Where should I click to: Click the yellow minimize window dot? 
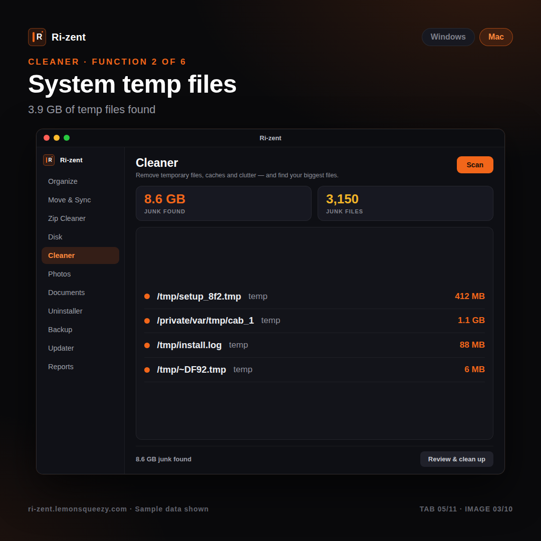[x=57, y=138]
